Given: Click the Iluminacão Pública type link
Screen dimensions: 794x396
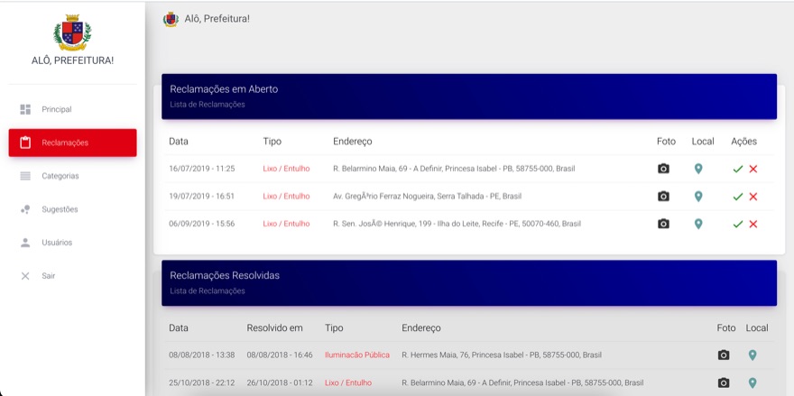Looking at the screenshot, I should (x=357, y=355).
